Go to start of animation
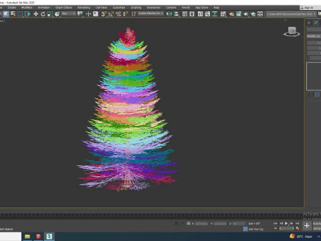Screen dimensions: 321x241 coord(276,223)
